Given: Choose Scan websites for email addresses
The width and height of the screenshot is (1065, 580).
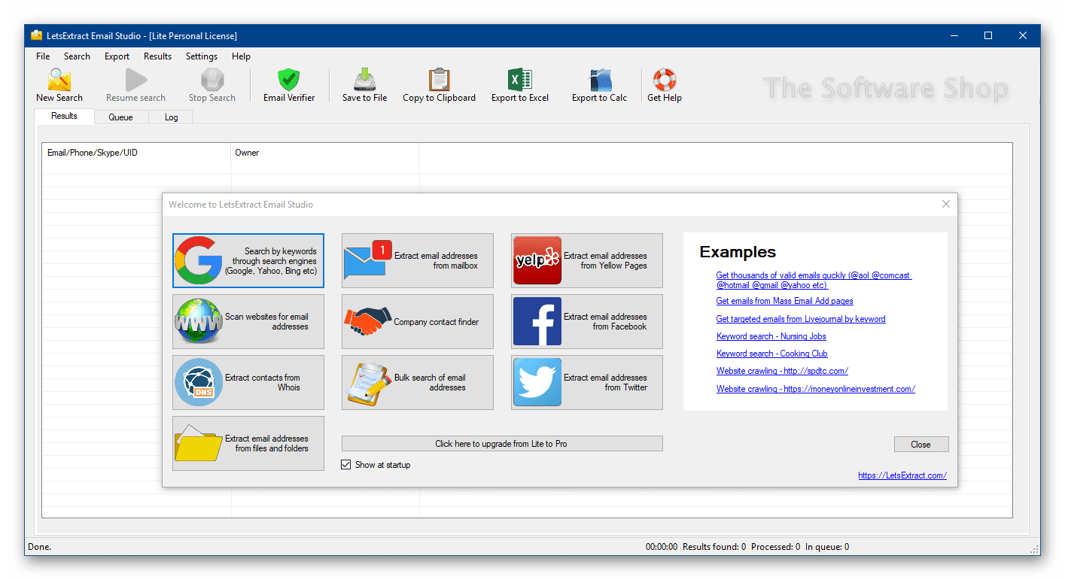Looking at the screenshot, I should (x=248, y=321).
